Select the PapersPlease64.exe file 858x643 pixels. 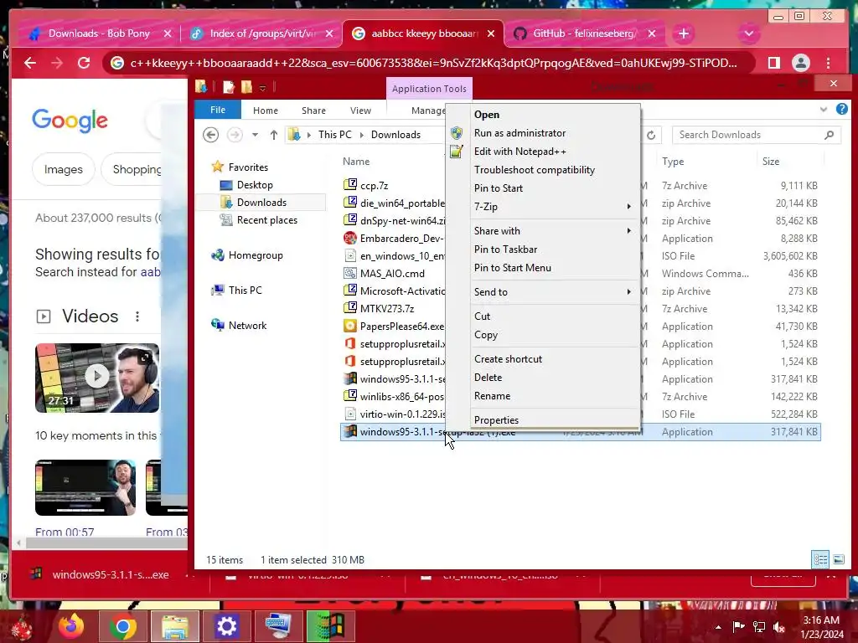point(401,327)
